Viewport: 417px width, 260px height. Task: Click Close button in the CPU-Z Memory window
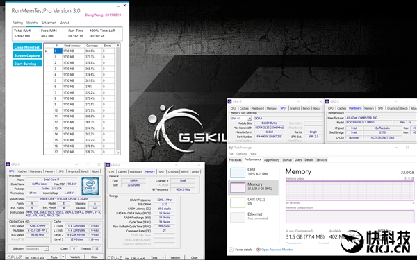(194, 257)
